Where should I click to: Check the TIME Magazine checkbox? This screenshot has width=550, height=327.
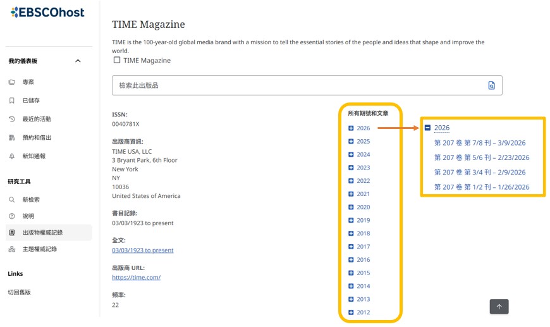116,60
